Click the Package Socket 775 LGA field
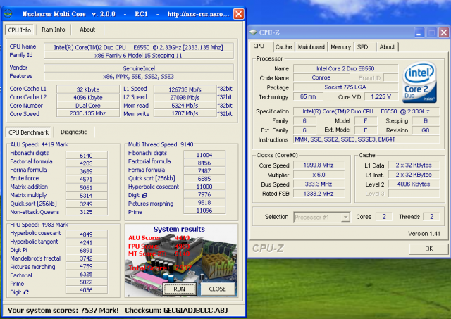 click(345, 87)
